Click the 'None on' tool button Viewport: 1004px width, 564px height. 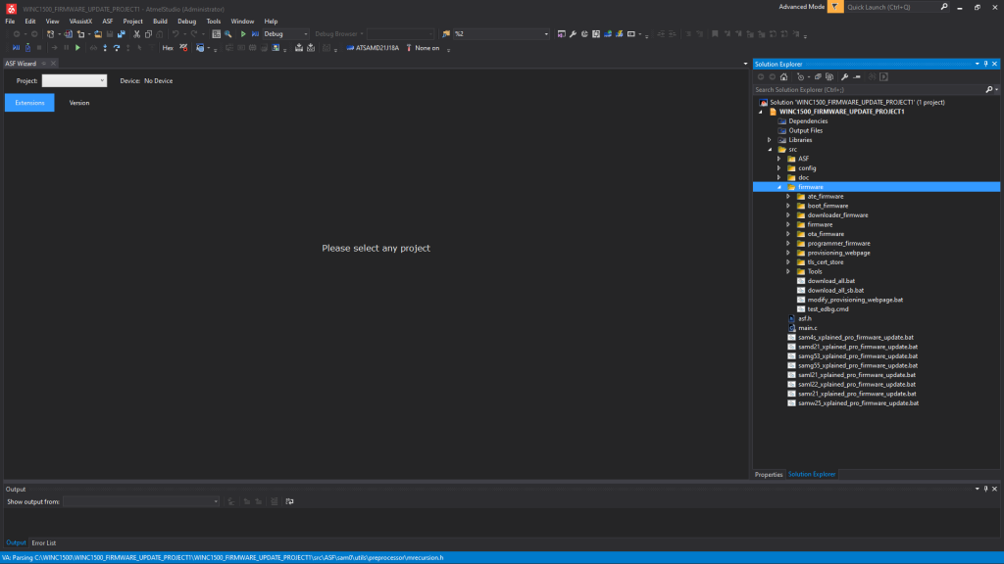coord(423,48)
